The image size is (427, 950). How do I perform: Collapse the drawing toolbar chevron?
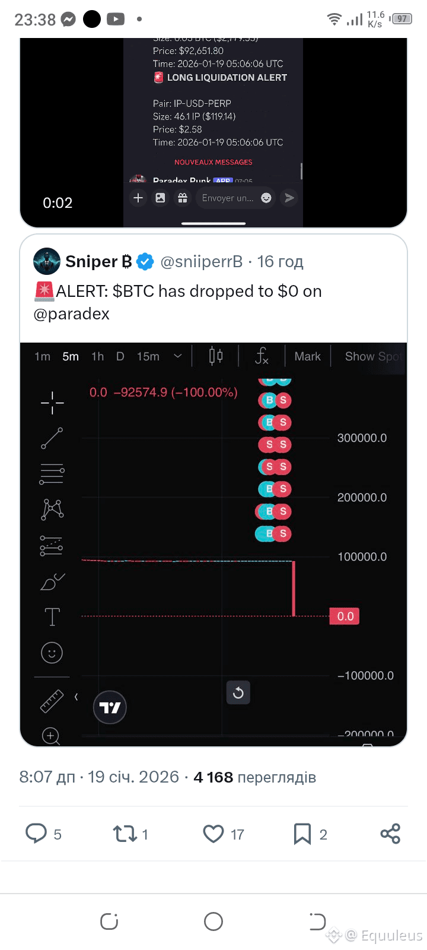(x=76, y=696)
